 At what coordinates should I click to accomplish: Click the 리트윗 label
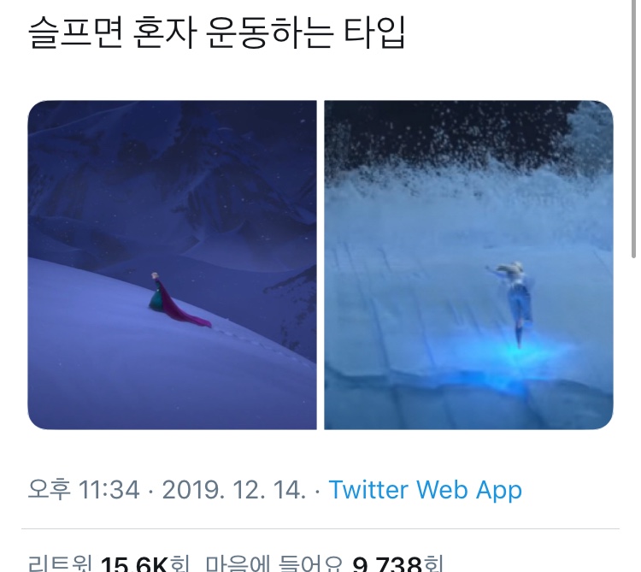click(x=60, y=563)
